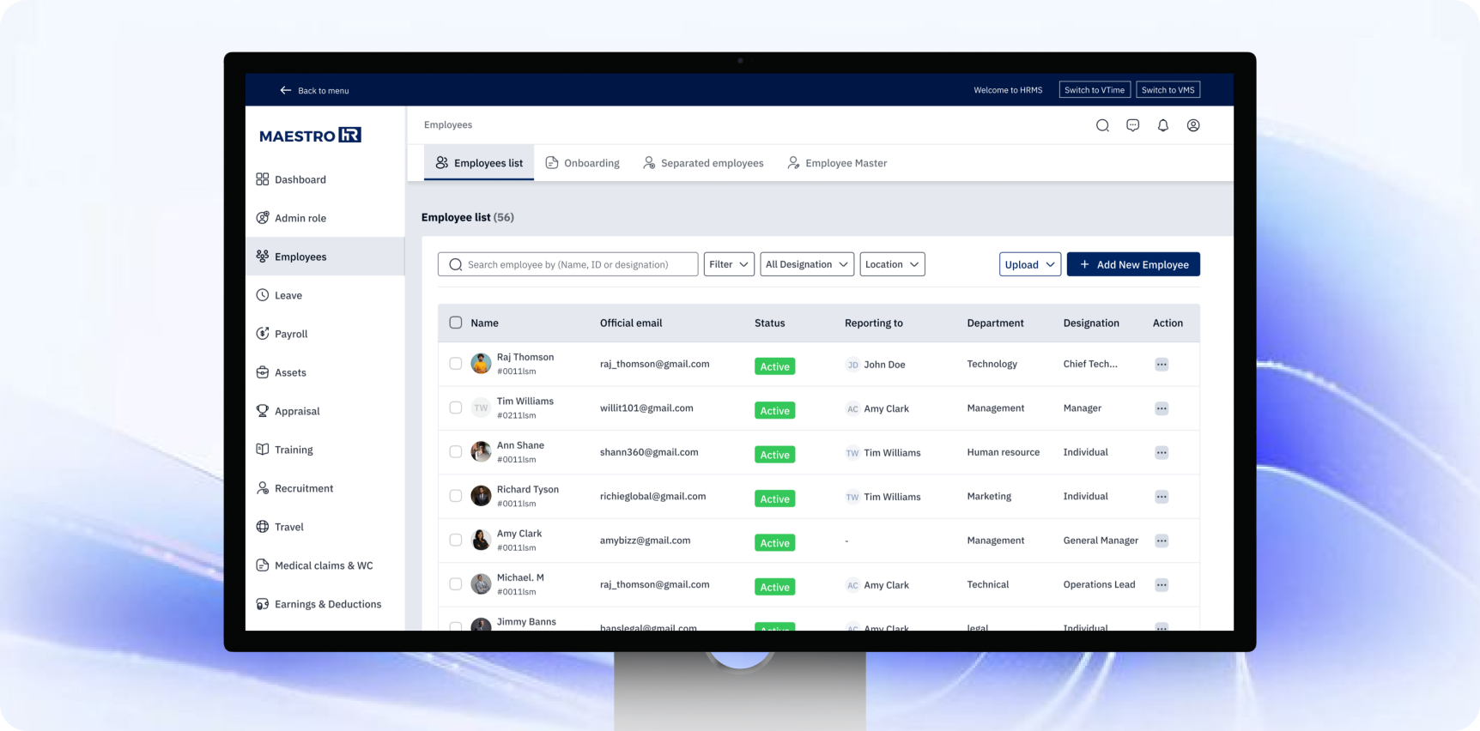Check the box for Ann Shane
Screen dimensions: 1480x731
pyautogui.click(x=456, y=452)
